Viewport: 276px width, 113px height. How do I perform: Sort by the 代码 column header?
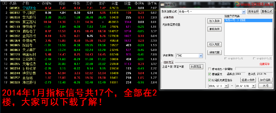[x=13, y=3]
